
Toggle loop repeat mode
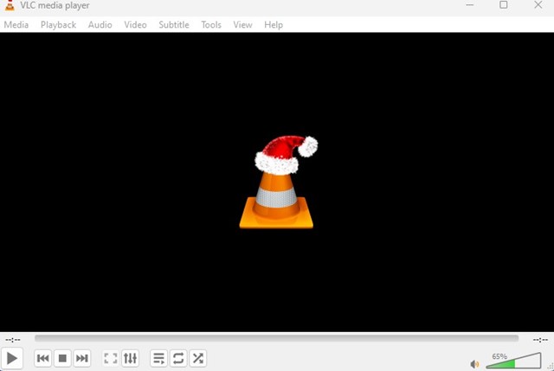[178, 358]
